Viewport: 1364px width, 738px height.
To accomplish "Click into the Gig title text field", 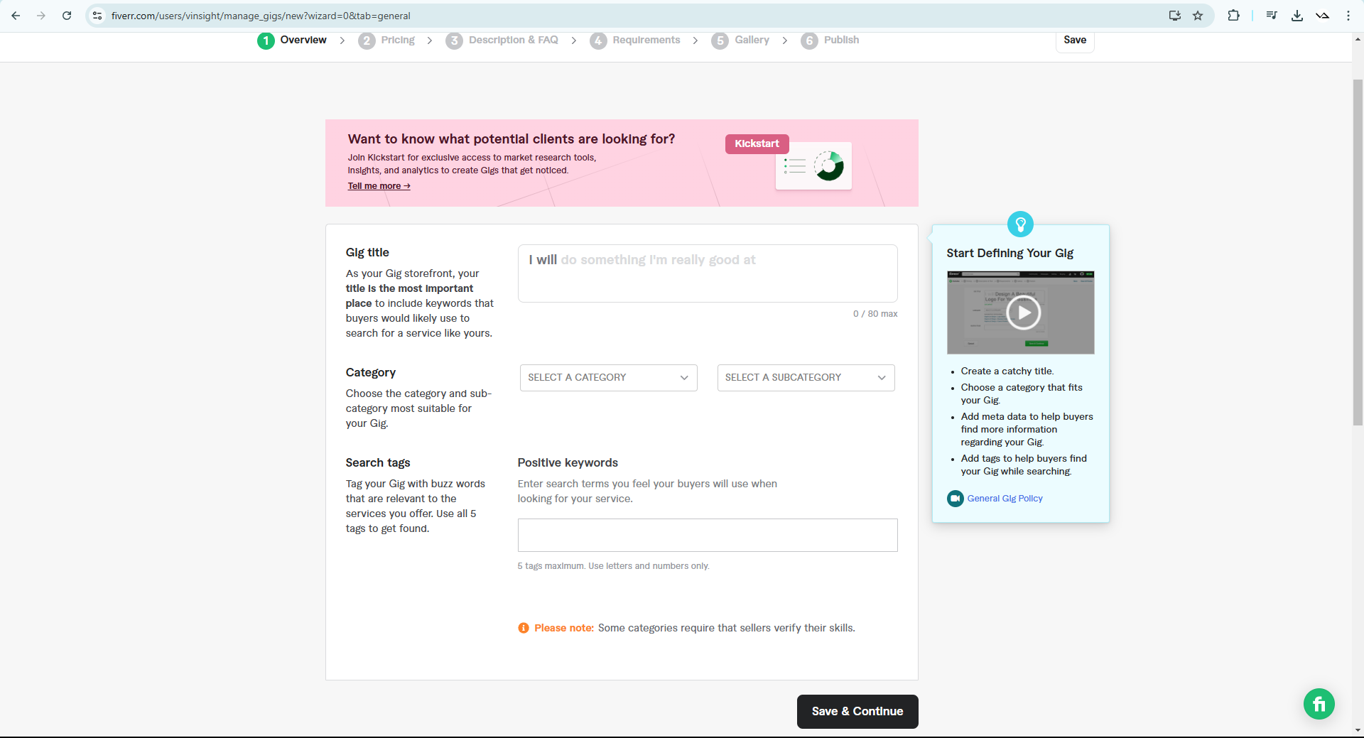I will coord(707,273).
